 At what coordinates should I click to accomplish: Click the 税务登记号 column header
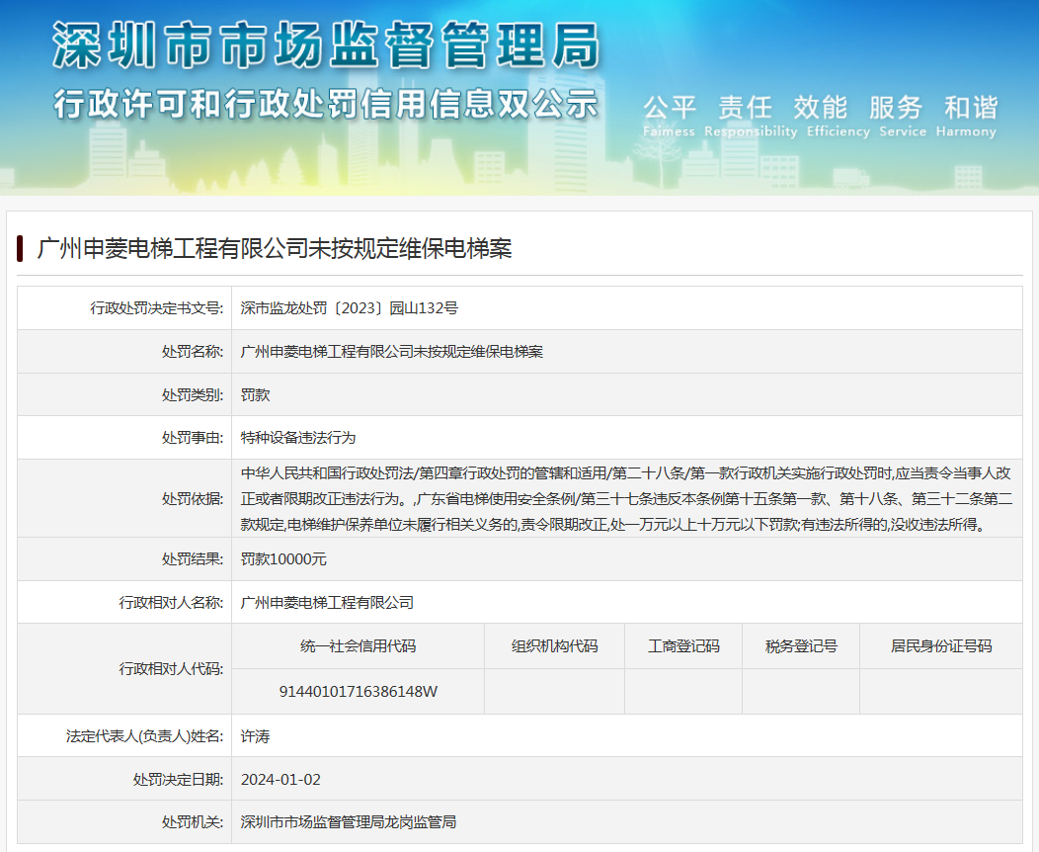[x=801, y=645]
